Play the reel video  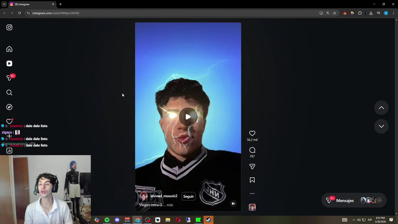188,117
